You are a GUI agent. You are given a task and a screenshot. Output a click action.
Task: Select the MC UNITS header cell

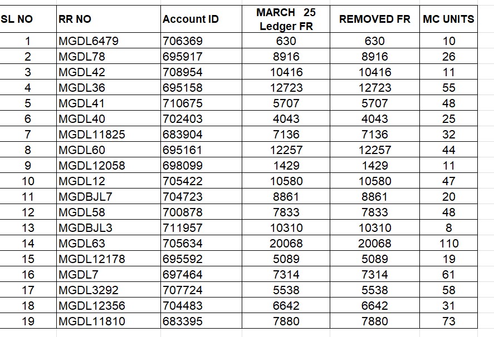448,19
